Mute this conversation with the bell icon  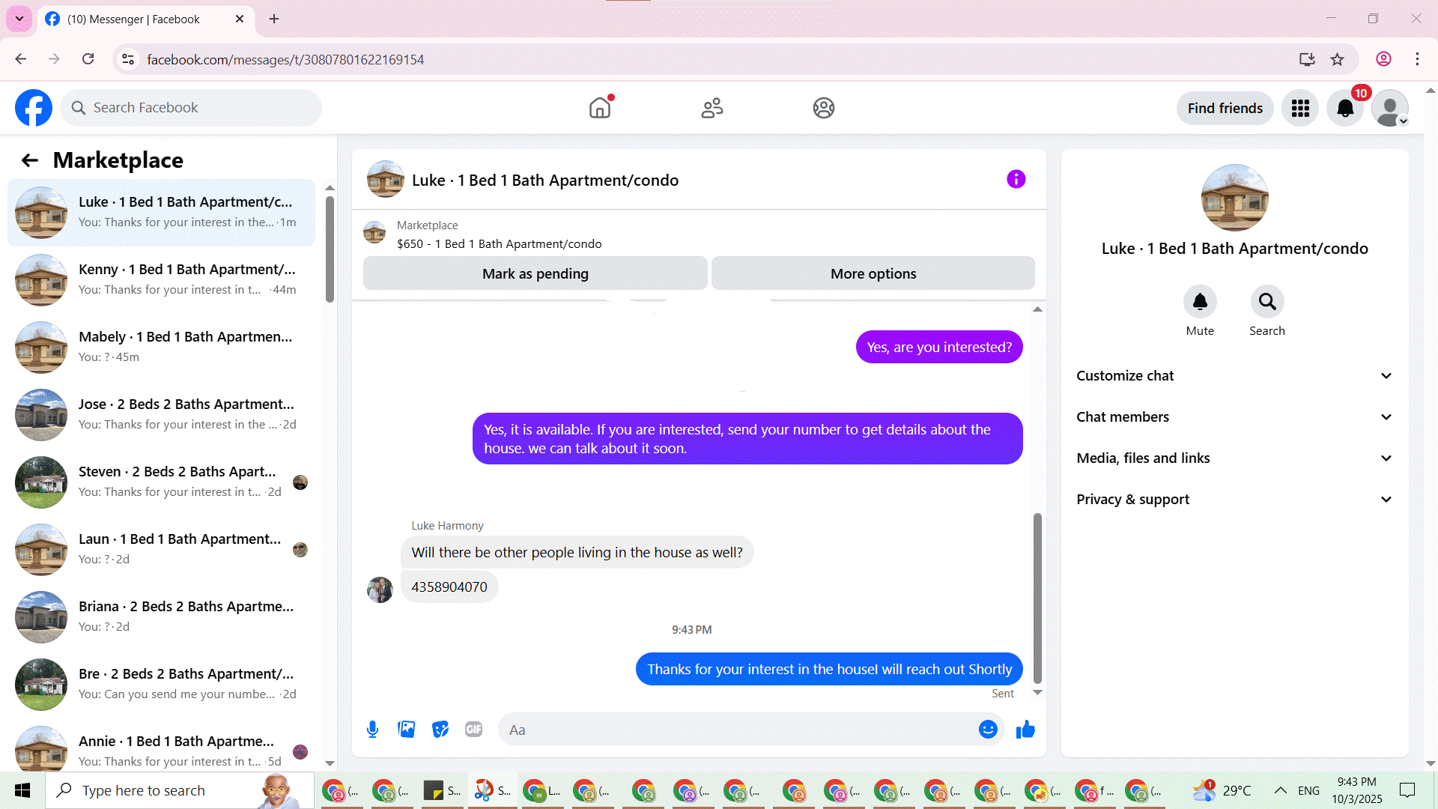[x=1200, y=302]
